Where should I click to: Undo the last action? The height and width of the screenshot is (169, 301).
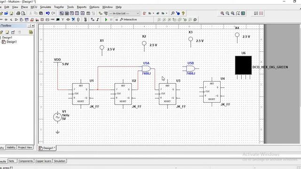pyautogui.click(x=48, y=13)
